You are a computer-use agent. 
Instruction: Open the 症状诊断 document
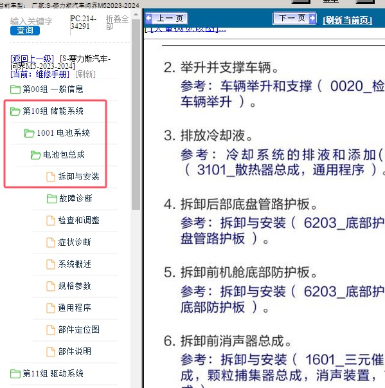coord(75,242)
